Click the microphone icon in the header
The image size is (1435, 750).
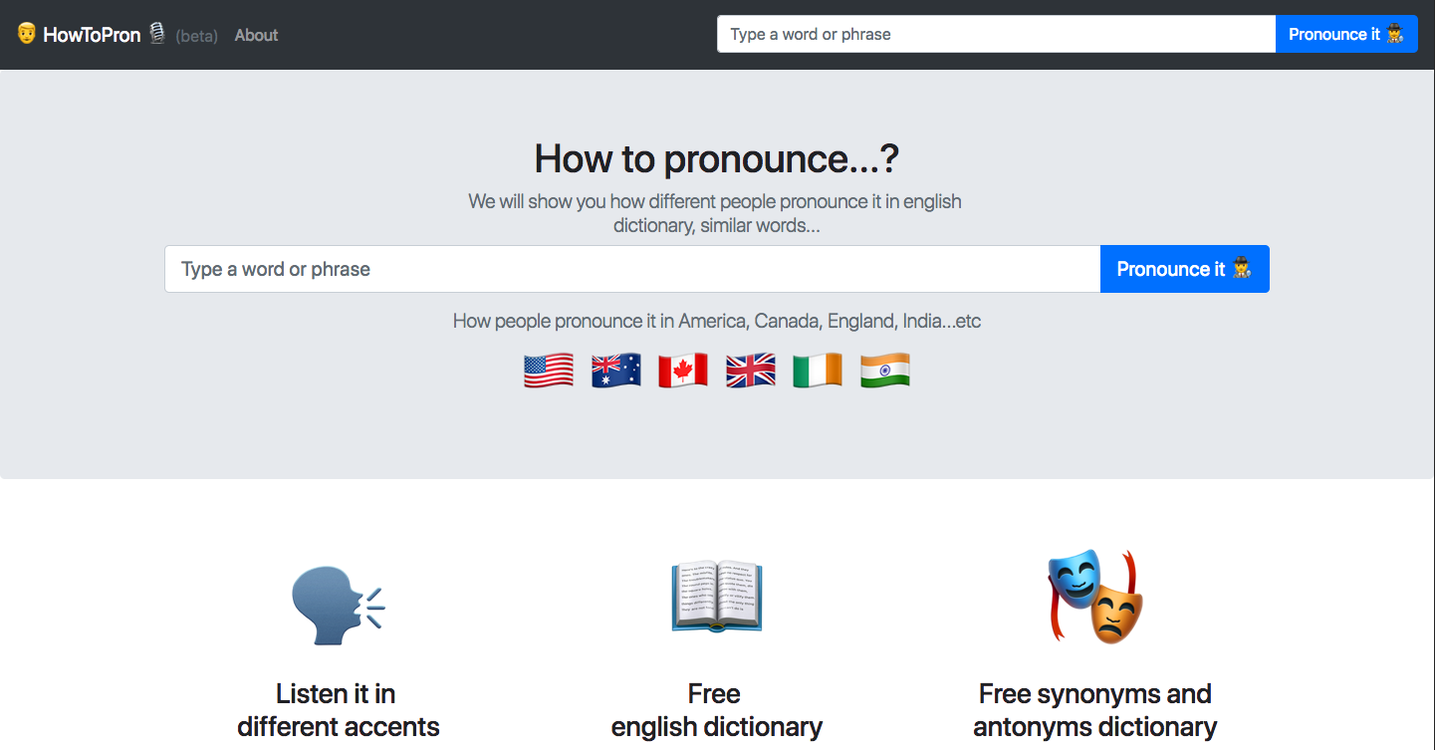157,32
